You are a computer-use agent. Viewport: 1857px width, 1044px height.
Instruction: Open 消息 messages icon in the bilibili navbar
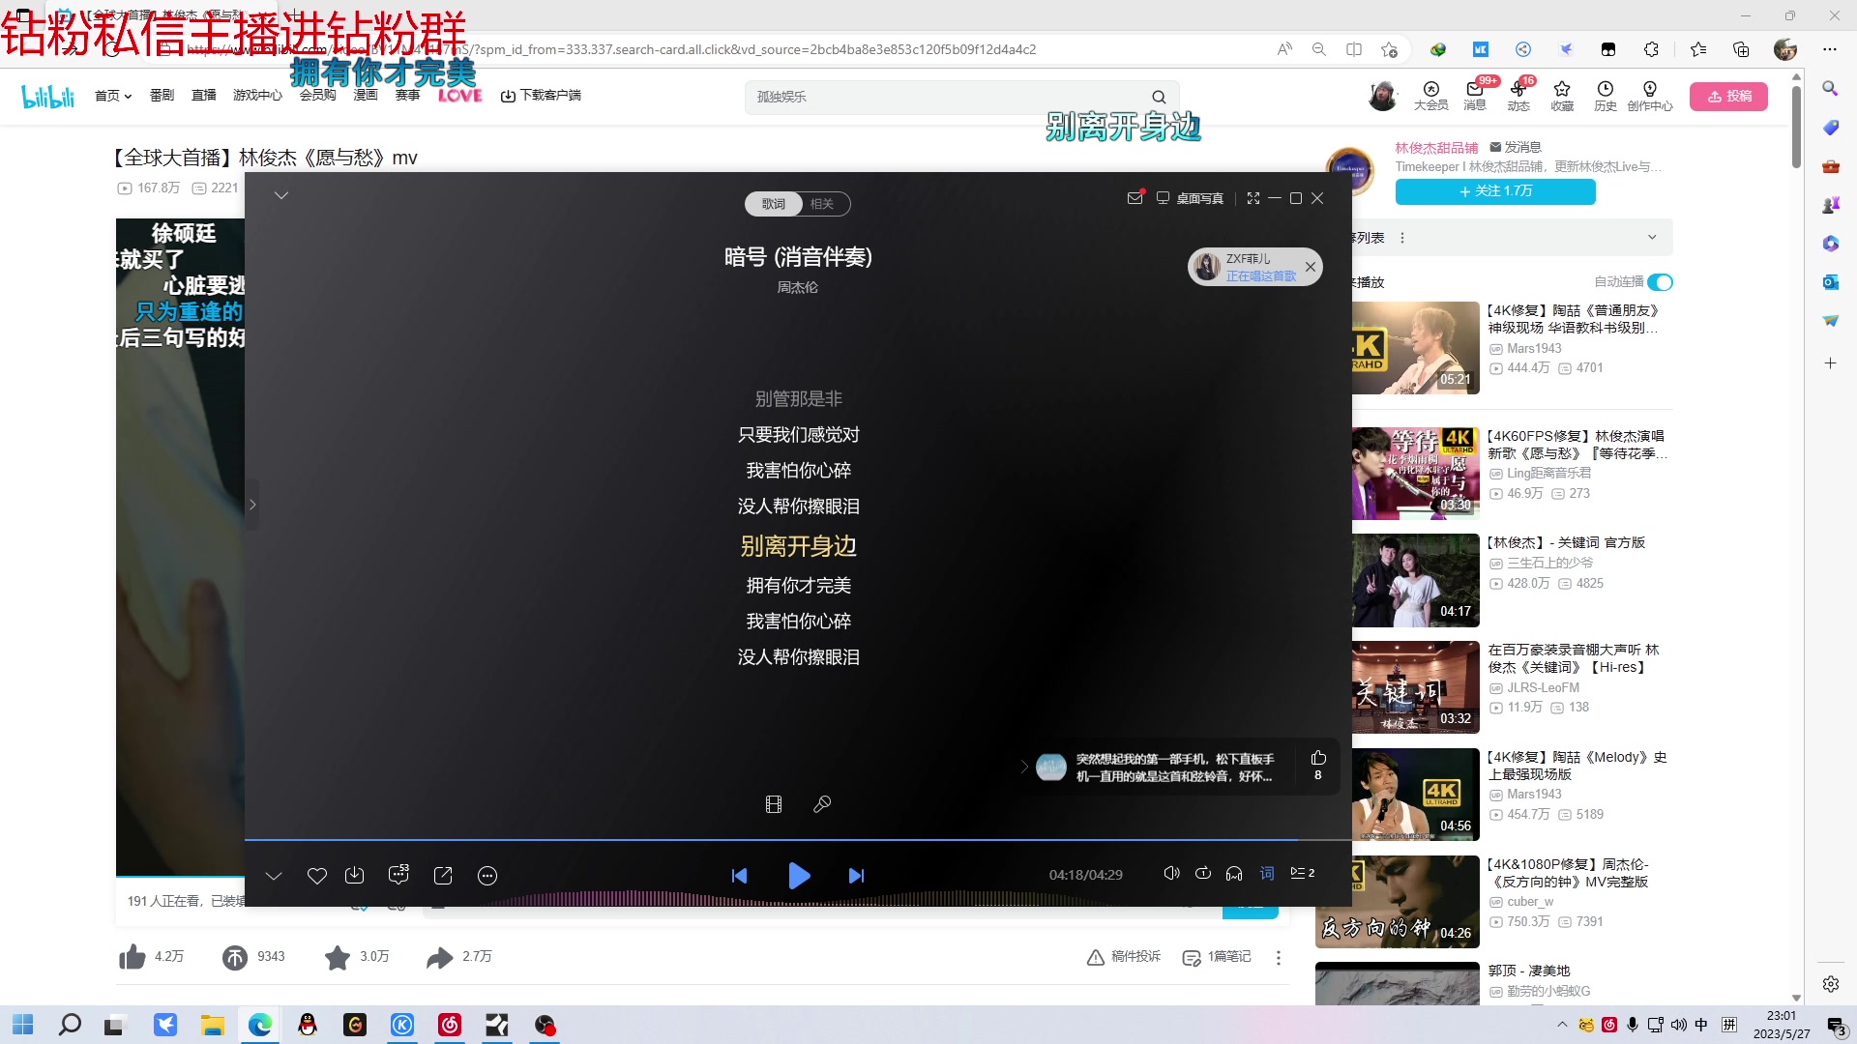pyautogui.click(x=1475, y=96)
